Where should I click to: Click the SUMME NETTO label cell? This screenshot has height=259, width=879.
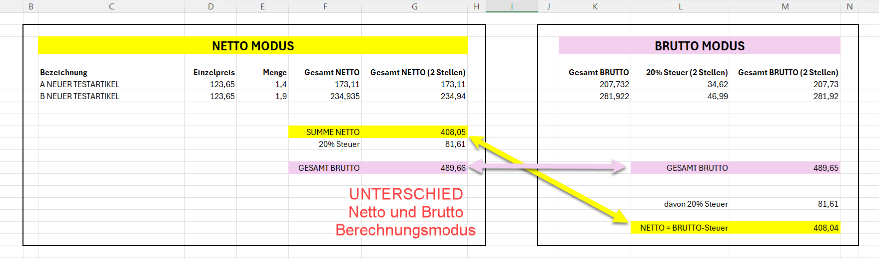tap(325, 132)
